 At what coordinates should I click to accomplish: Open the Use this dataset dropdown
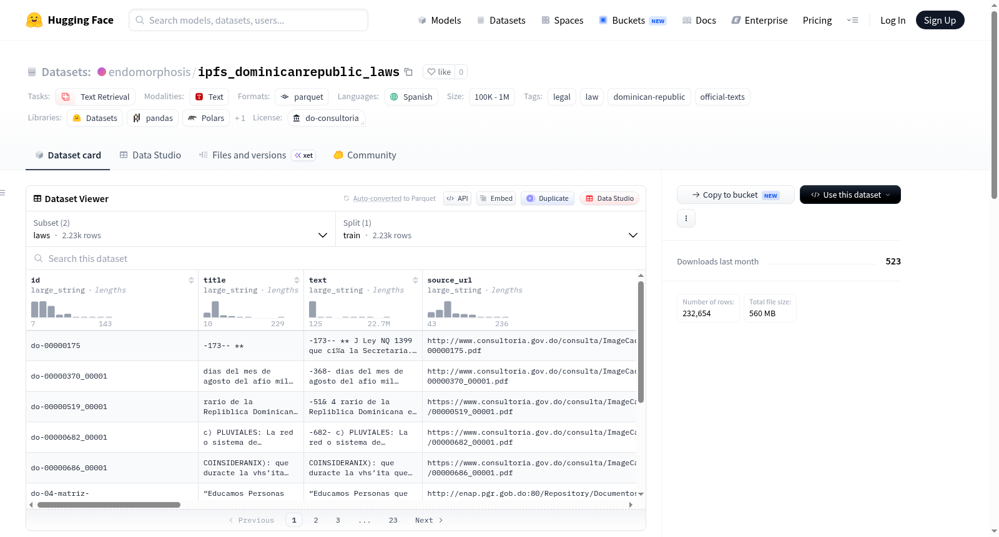click(850, 195)
